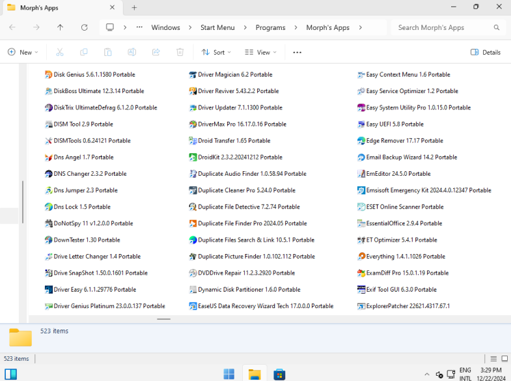The image size is (511, 381).
Task: Add a new File Explorer tab
Action: 134,8
